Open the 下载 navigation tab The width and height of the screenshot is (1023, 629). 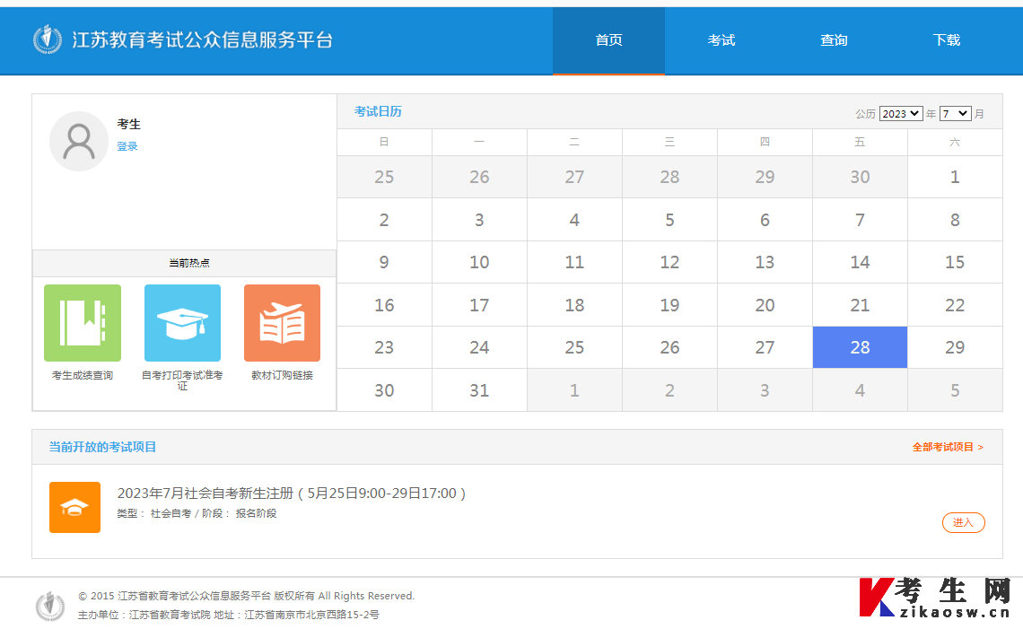tap(946, 40)
